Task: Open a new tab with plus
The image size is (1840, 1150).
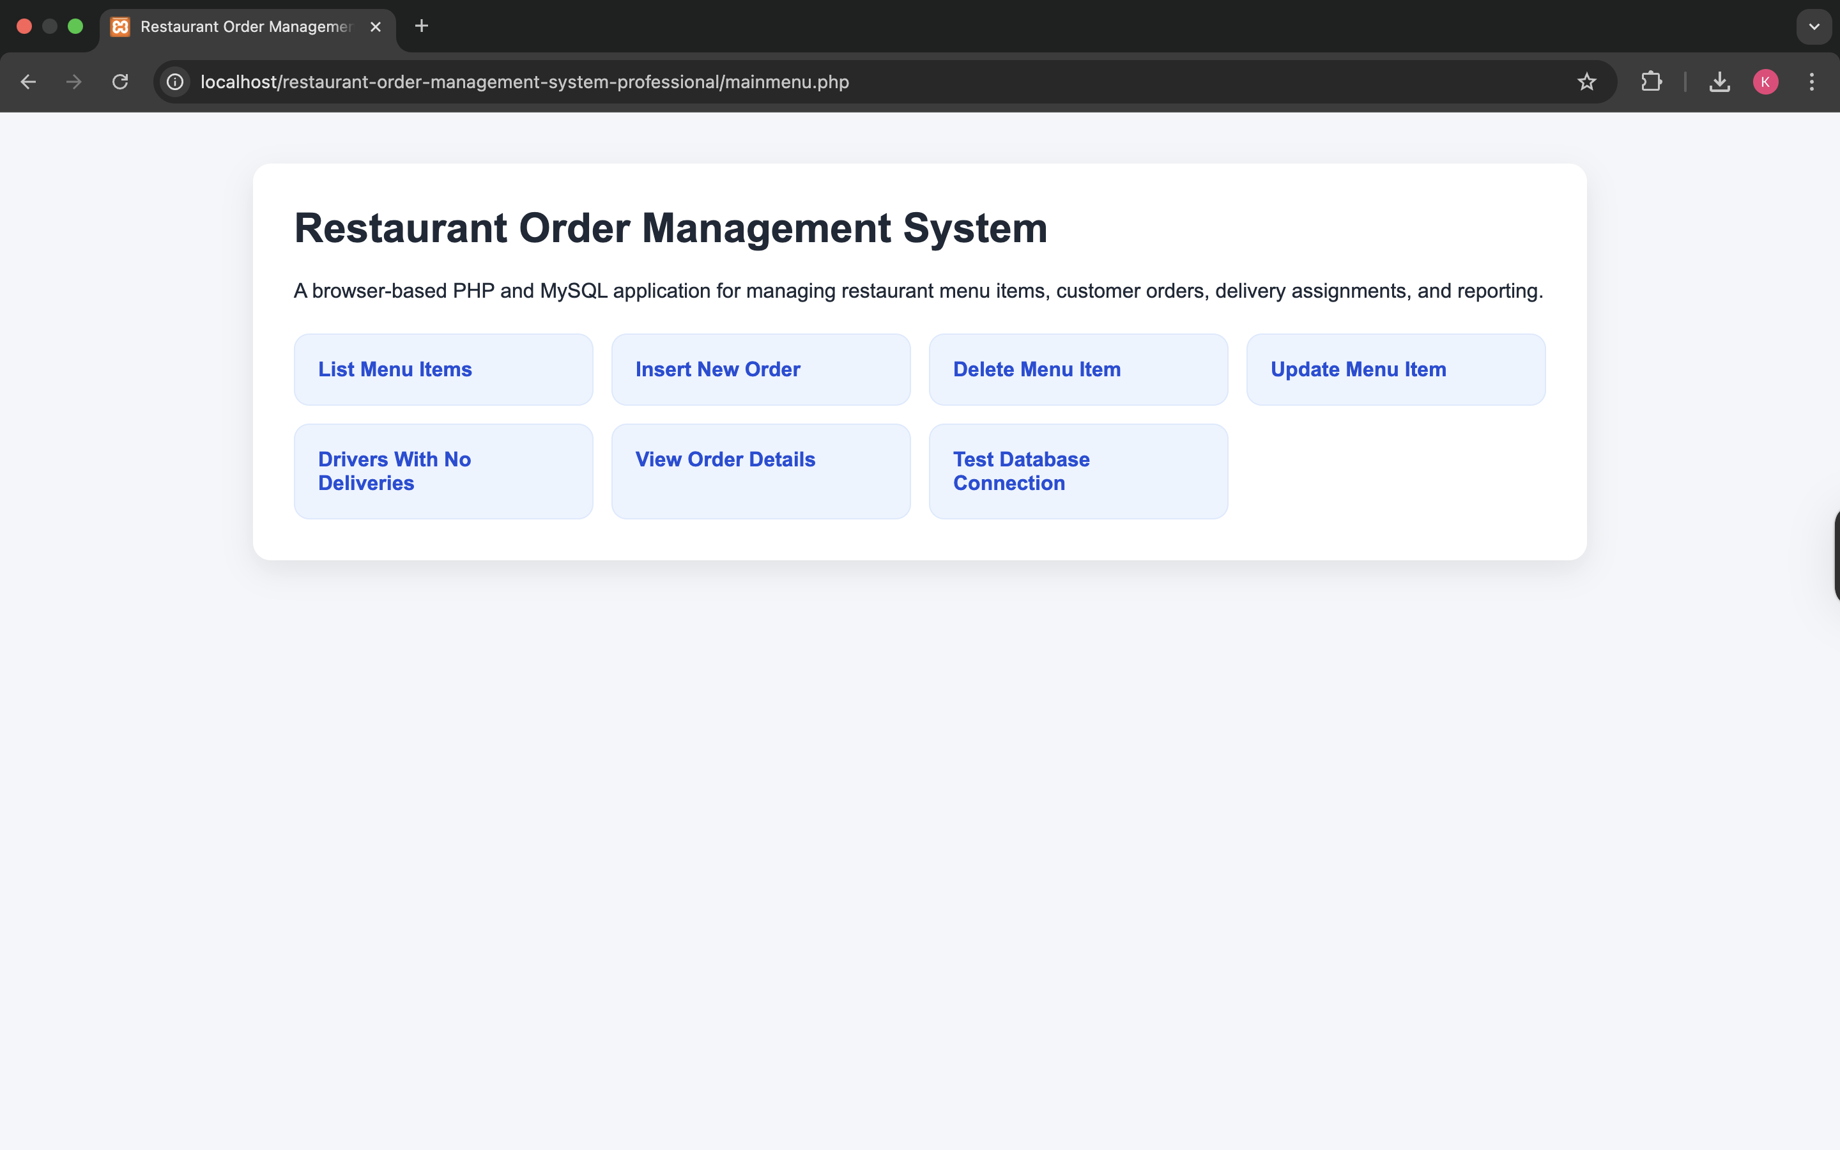Action: [x=421, y=27]
